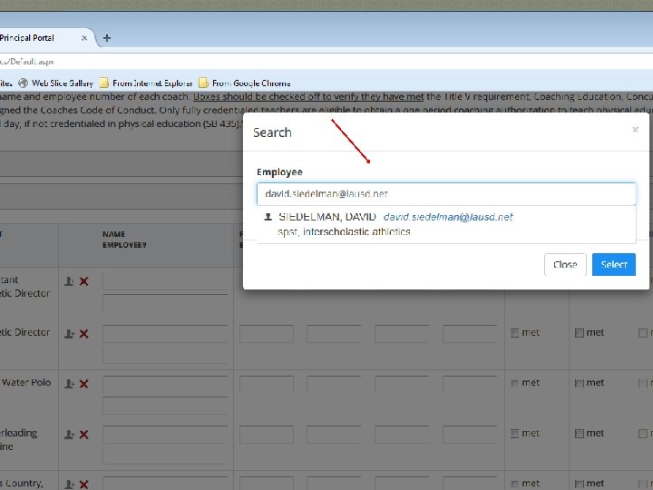The width and height of the screenshot is (653, 490).
Task: Click name field in Athletic Director row
Action: [165, 334]
